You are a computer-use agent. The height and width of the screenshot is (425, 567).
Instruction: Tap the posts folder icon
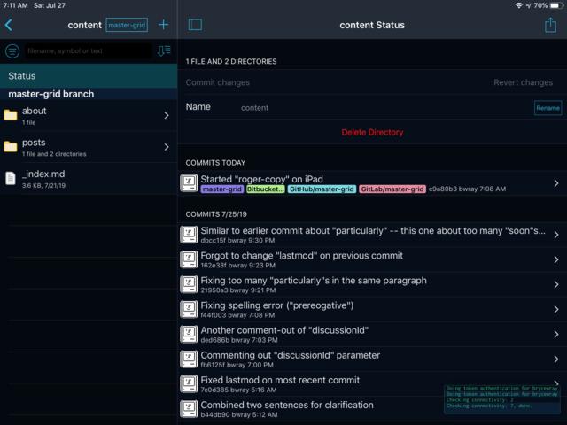[11, 147]
